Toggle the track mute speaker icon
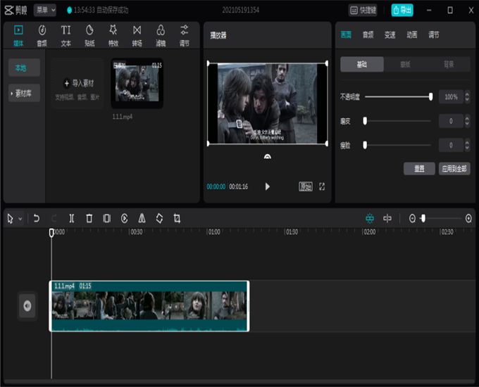The height and width of the screenshot is (387, 479). (x=27, y=305)
